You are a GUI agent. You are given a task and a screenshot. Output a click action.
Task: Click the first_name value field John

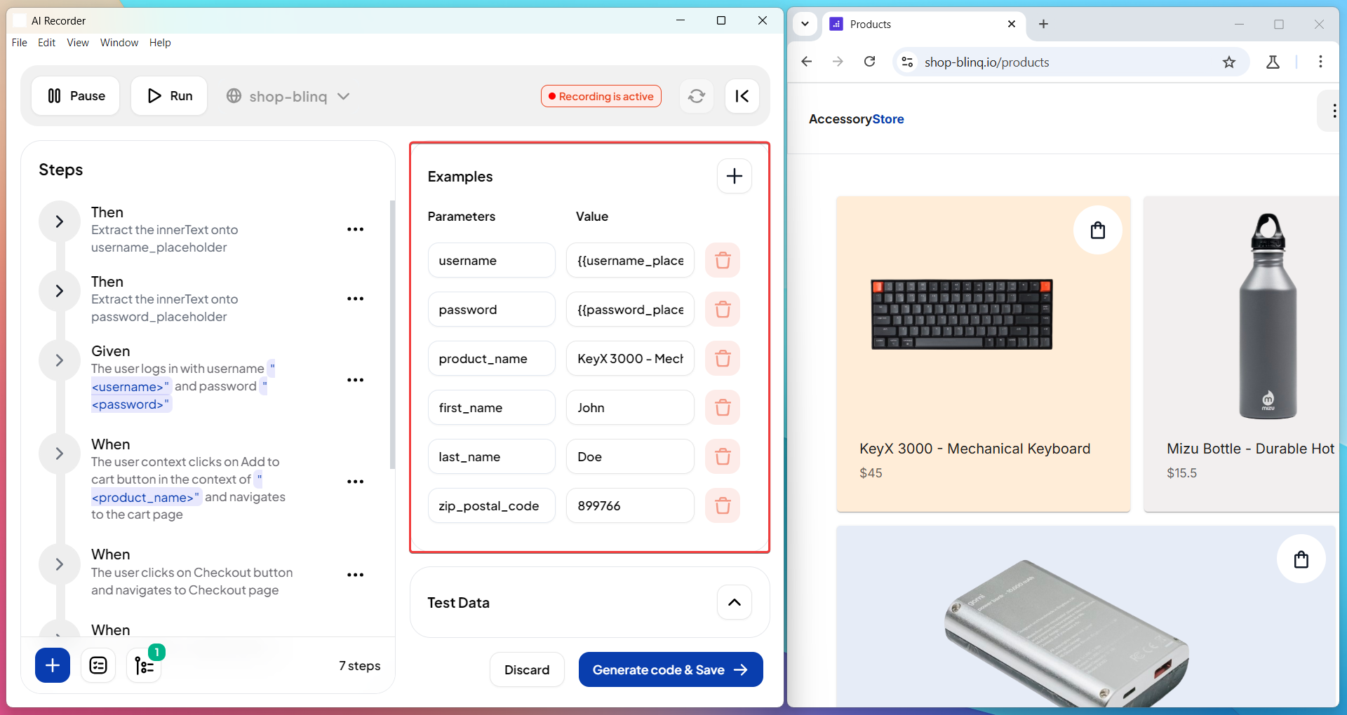click(x=629, y=408)
